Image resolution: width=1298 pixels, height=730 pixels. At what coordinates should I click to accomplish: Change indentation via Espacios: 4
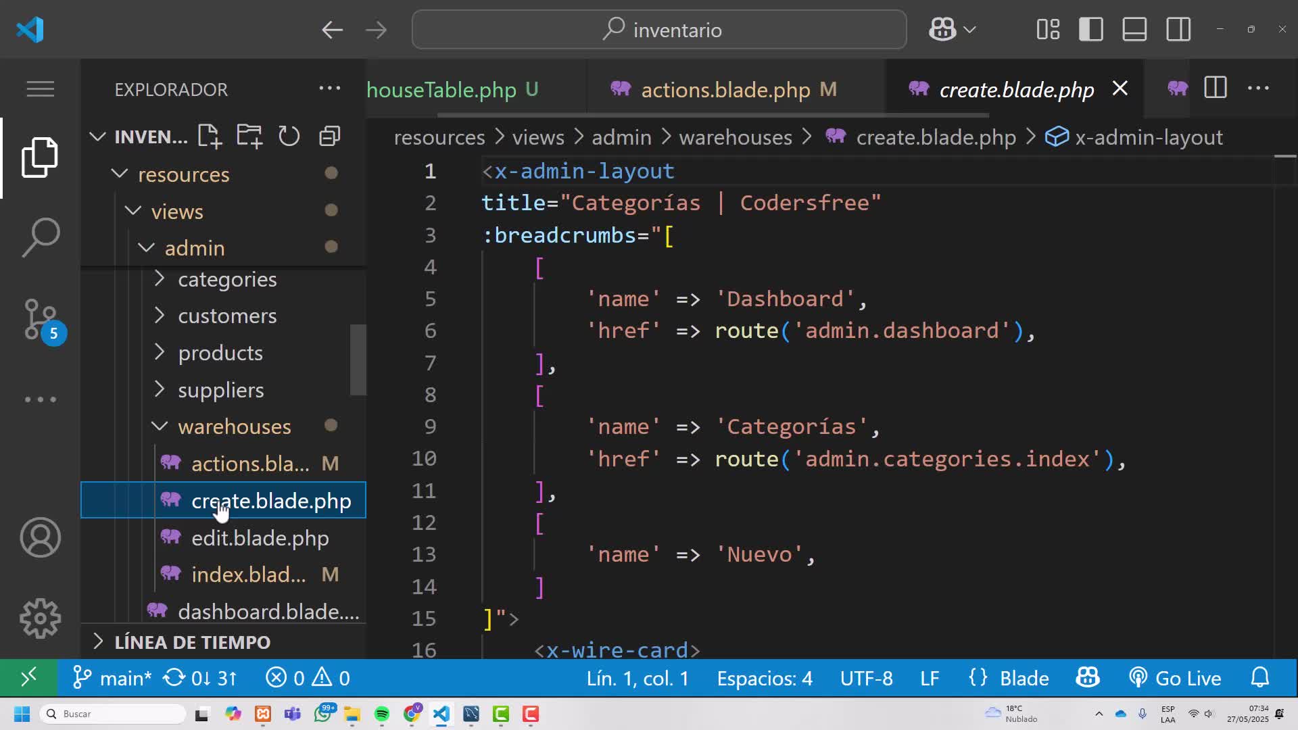click(765, 677)
